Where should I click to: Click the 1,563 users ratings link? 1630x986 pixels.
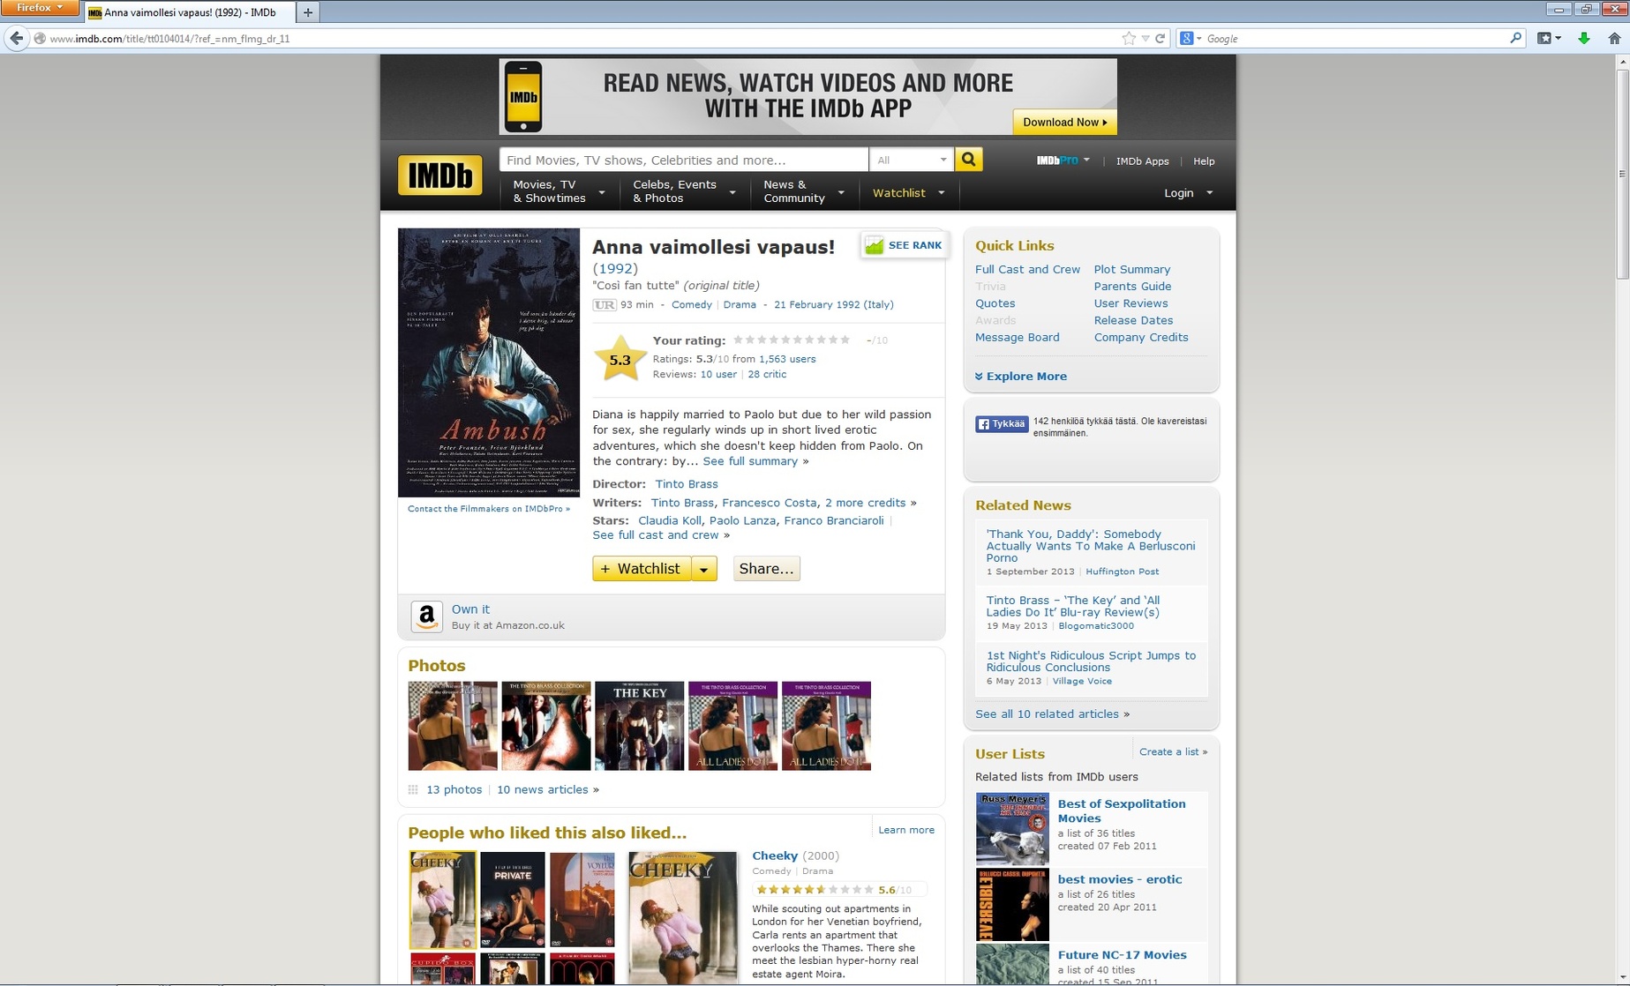pos(786,359)
